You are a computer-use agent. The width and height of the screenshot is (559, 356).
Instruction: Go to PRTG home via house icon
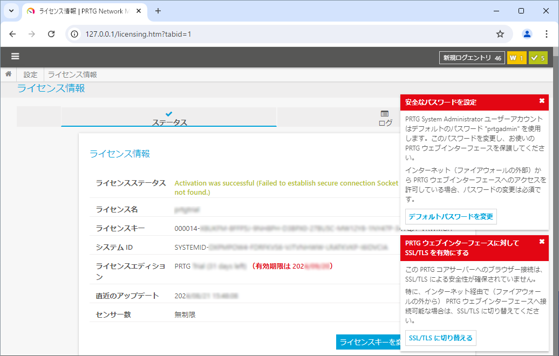click(x=8, y=74)
